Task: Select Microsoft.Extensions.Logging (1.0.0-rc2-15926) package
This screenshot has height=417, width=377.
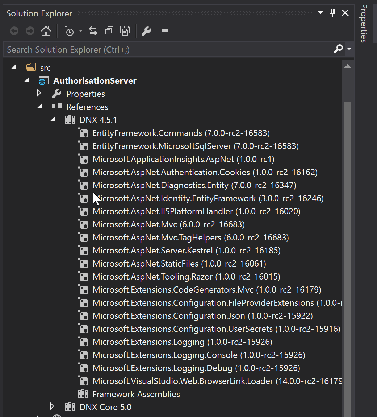Action: (182, 342)
